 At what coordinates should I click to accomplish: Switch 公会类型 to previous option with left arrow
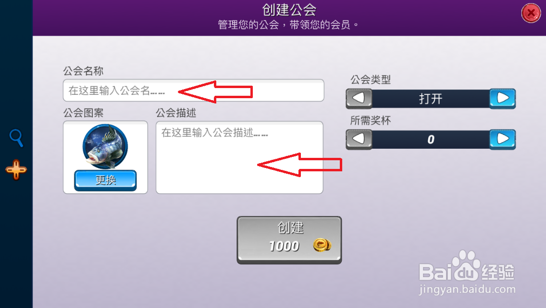[359, 98]
